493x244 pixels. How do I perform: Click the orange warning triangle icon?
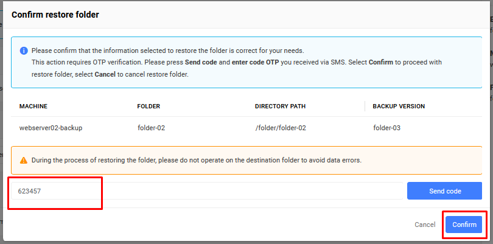24,161
